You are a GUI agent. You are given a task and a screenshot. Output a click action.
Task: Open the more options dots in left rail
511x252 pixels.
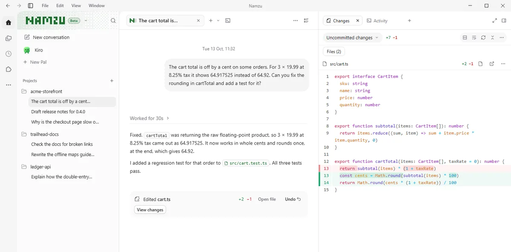(9, 85)
